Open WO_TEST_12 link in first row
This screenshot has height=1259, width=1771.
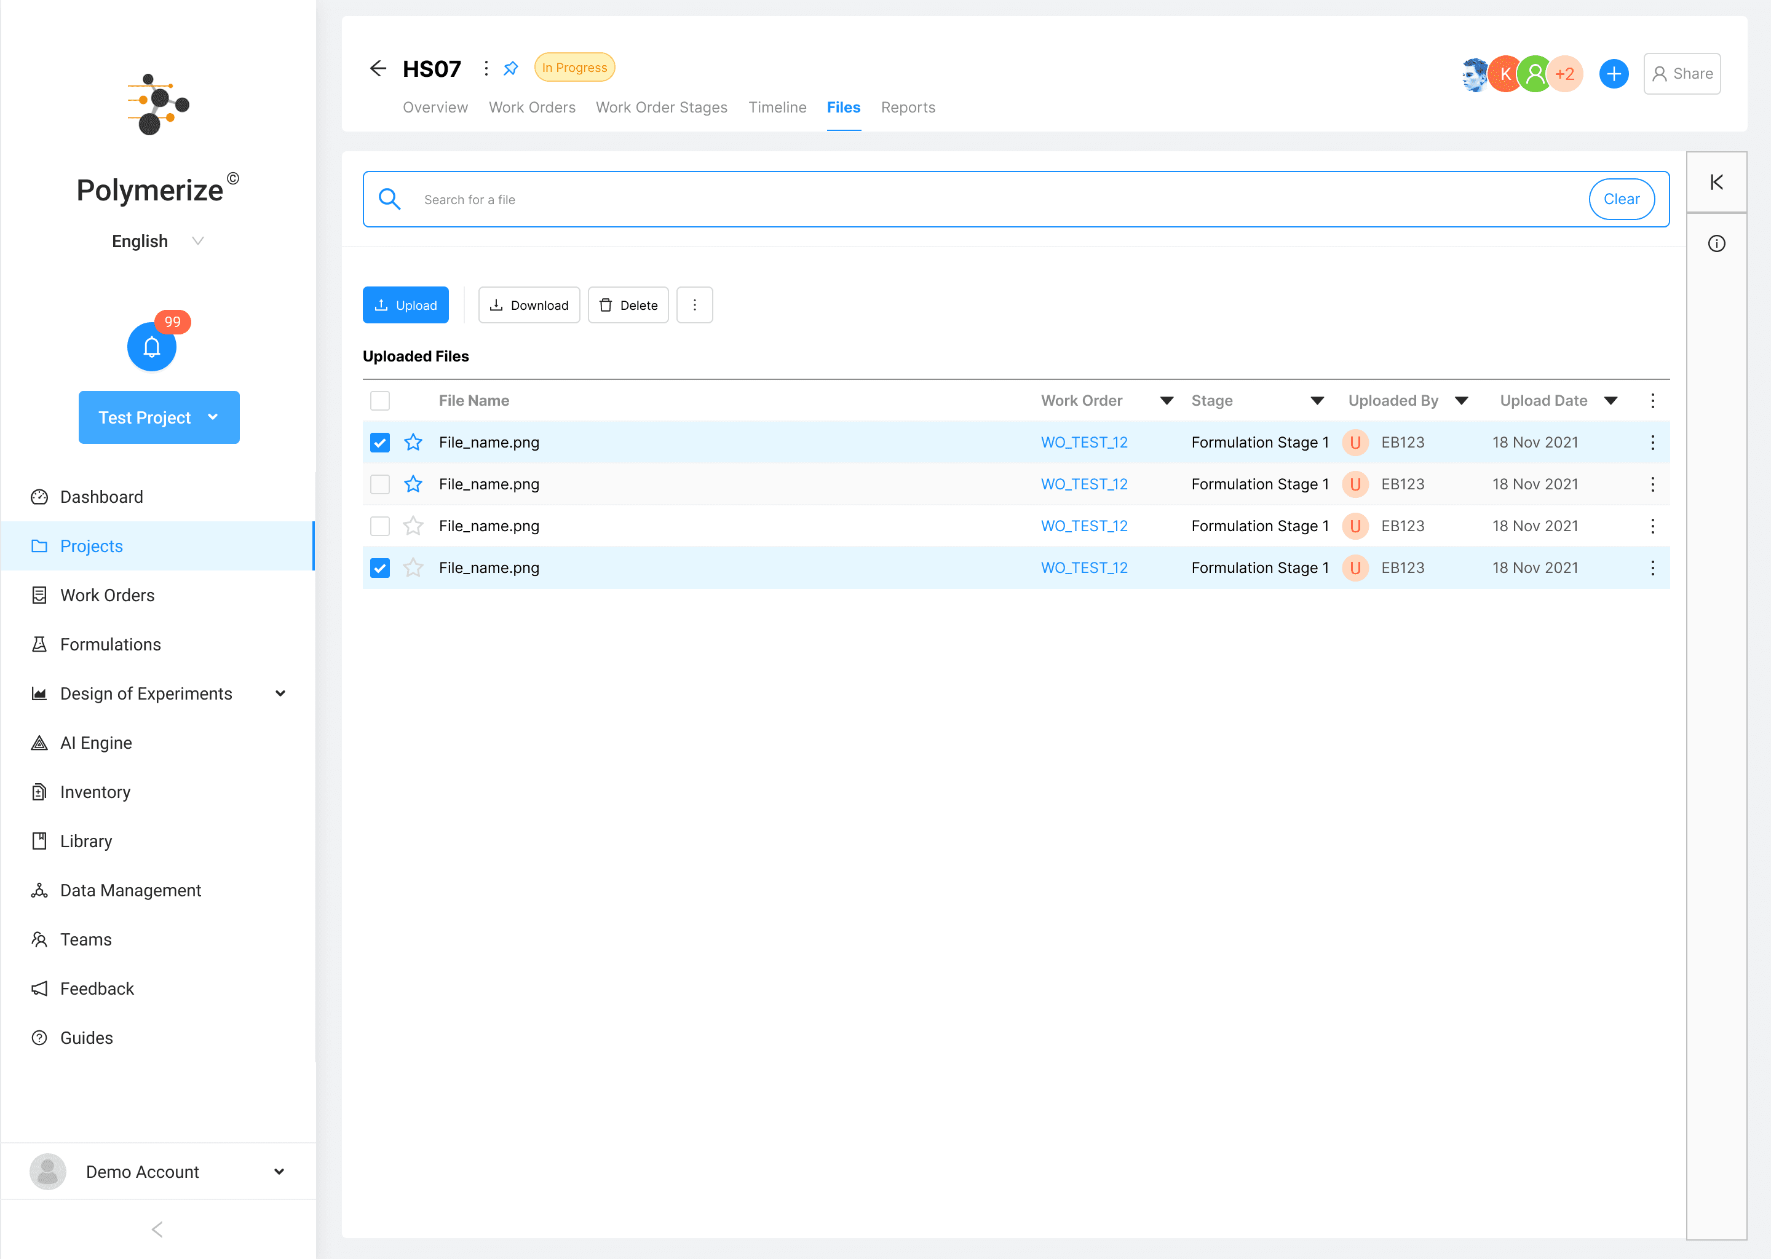[1084, 442]
